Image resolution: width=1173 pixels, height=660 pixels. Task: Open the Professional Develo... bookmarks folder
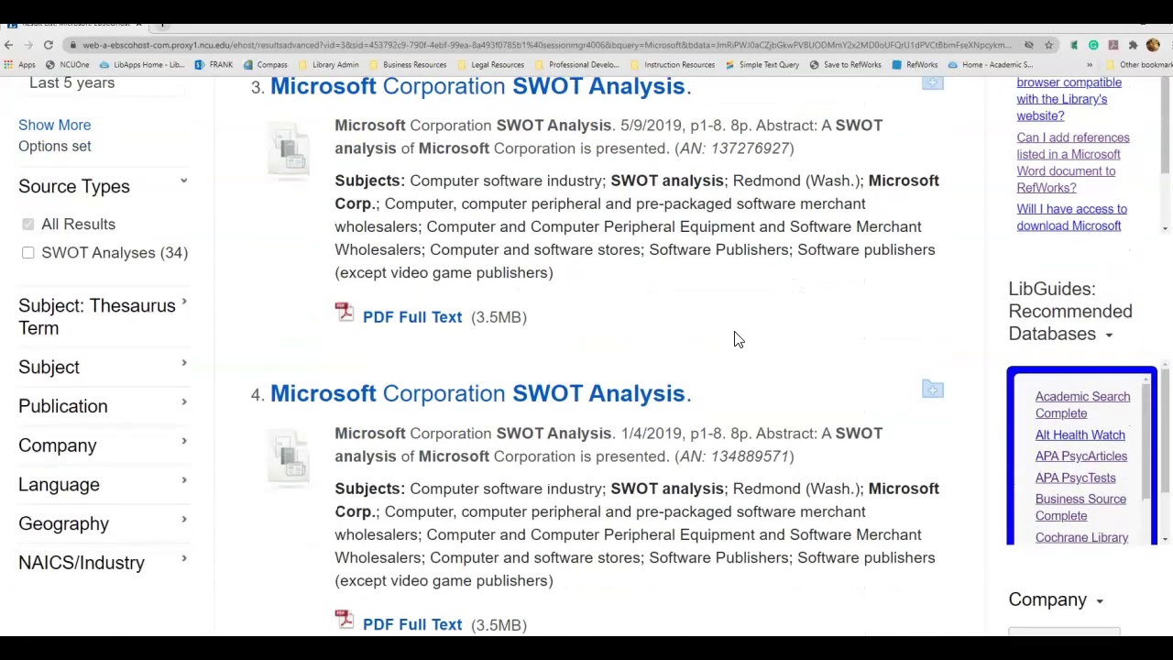[576, 65]
